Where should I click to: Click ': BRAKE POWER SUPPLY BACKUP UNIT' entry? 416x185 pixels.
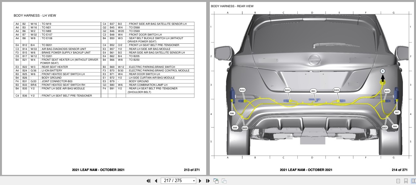65,53
